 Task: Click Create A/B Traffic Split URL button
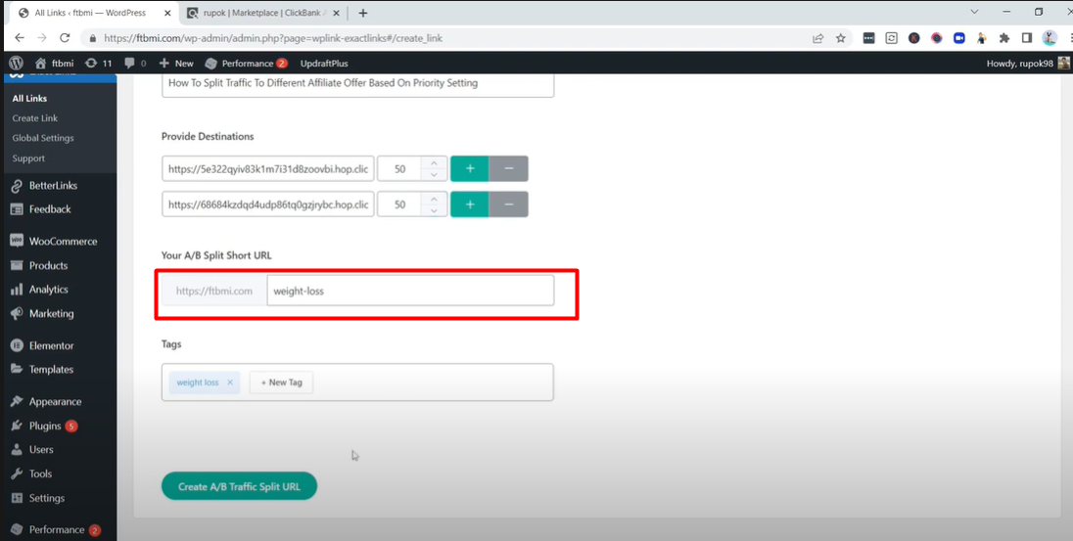click(x=240, y=486)
